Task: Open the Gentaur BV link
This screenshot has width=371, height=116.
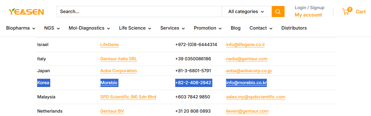Action: (112, 111)
